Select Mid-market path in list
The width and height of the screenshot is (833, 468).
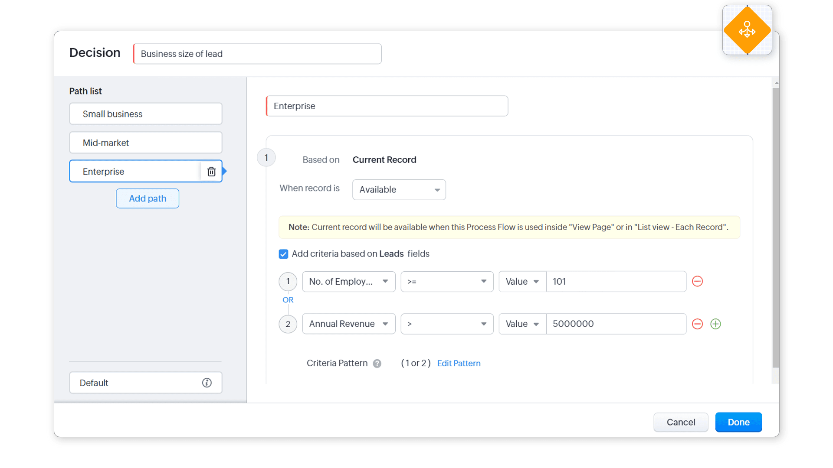point(145,143)
